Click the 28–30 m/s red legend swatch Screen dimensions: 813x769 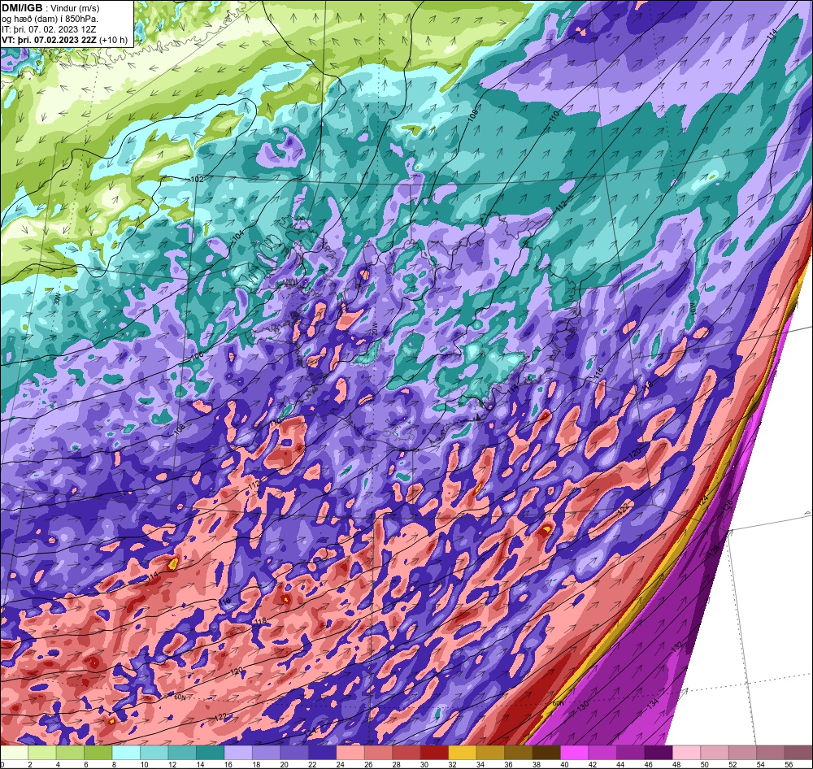pyautogui.click(x=406, y=753)
